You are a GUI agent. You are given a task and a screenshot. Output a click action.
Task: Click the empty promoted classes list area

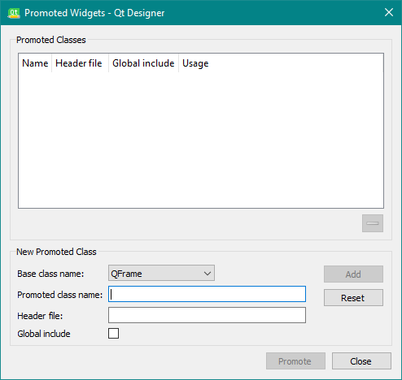[201, 140]
